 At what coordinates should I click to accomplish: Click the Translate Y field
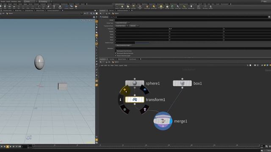(196, 29)
